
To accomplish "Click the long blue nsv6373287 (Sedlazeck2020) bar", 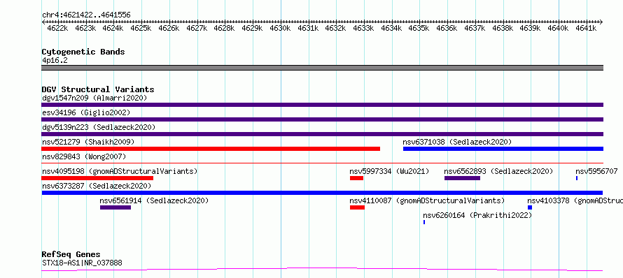I will [x=322, y=193].
